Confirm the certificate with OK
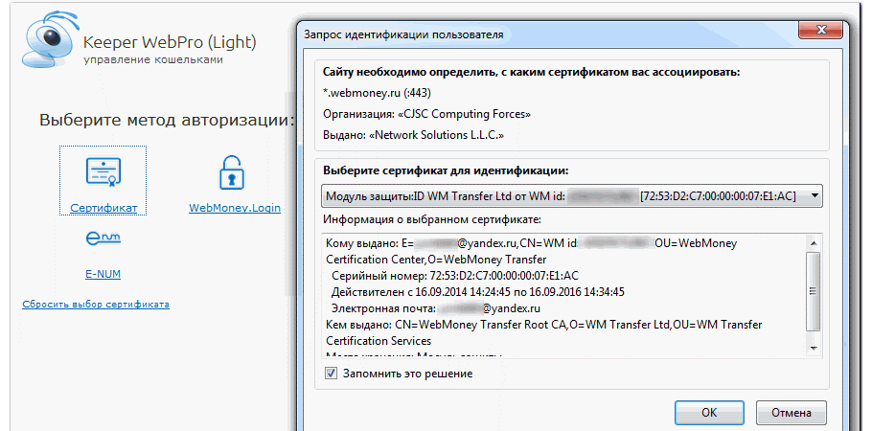 (x=709, y=413)
